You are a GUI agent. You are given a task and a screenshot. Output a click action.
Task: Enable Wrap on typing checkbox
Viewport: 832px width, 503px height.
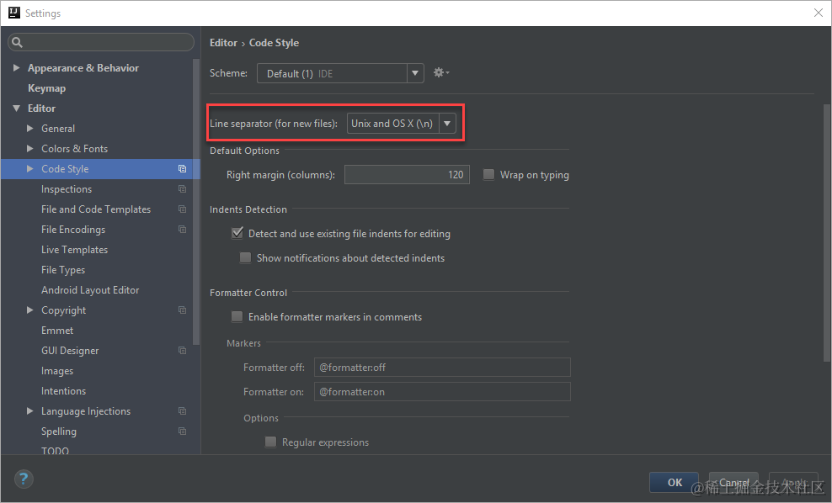click(x=488, y=174)
